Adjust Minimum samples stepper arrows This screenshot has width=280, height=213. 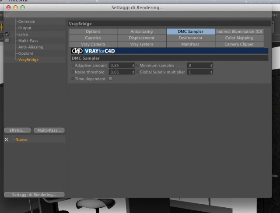click(211, 65)
